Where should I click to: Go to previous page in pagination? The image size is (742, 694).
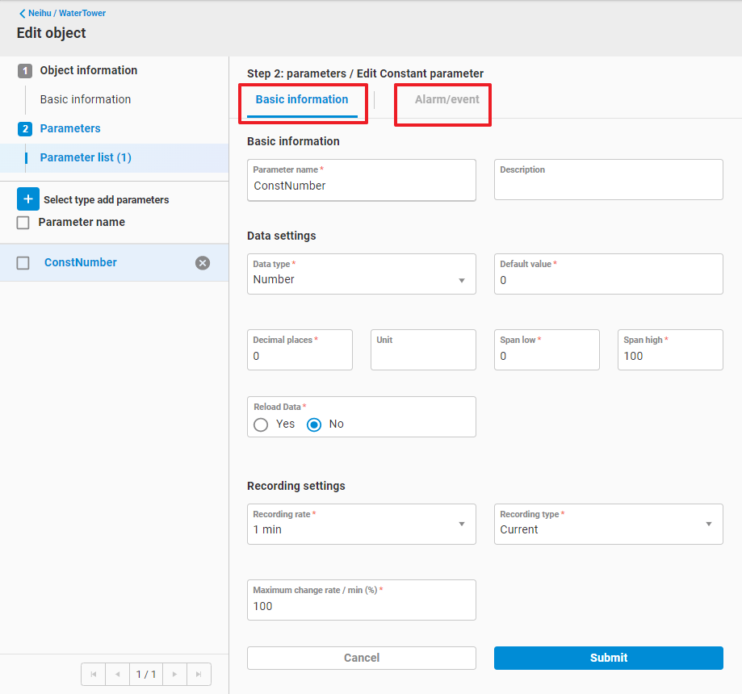pyautogui.click(x=118, y=674)
